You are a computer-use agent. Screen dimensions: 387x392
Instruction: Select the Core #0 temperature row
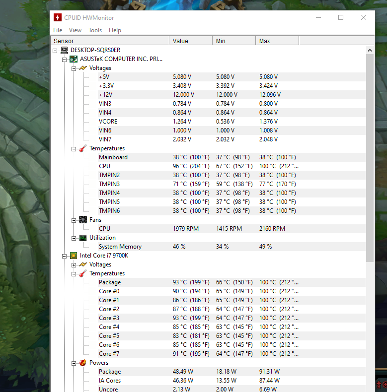tap(232, 291)
